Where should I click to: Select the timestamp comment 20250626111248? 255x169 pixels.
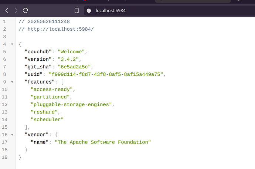[x=44, y=21]
